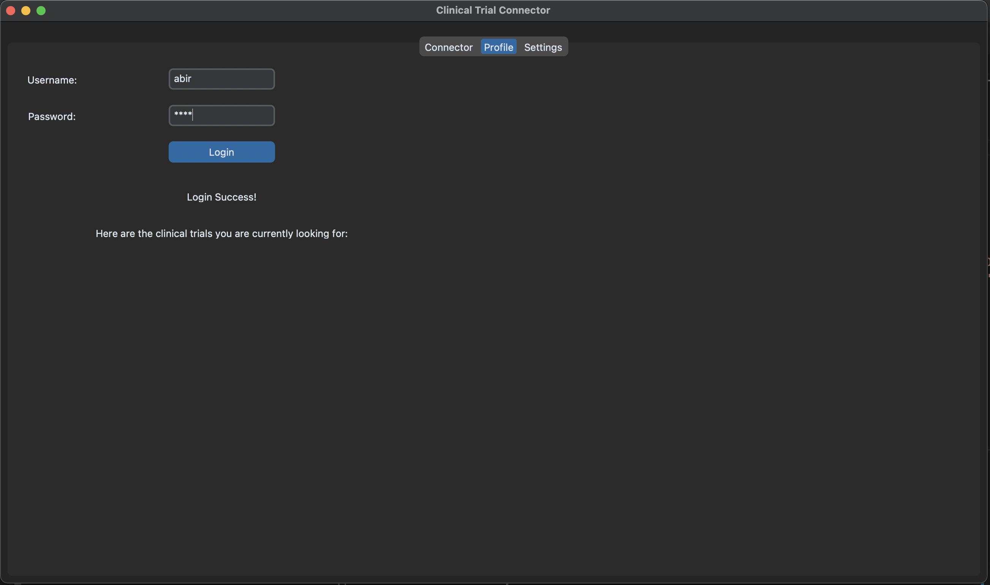Click the 'abir' text in Username box

tap(182, 79)
